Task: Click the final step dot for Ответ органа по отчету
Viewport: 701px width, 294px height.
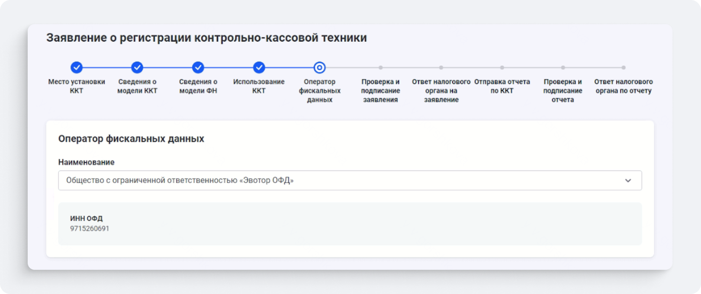Action: pyautogui.click(x=623, y=67)
